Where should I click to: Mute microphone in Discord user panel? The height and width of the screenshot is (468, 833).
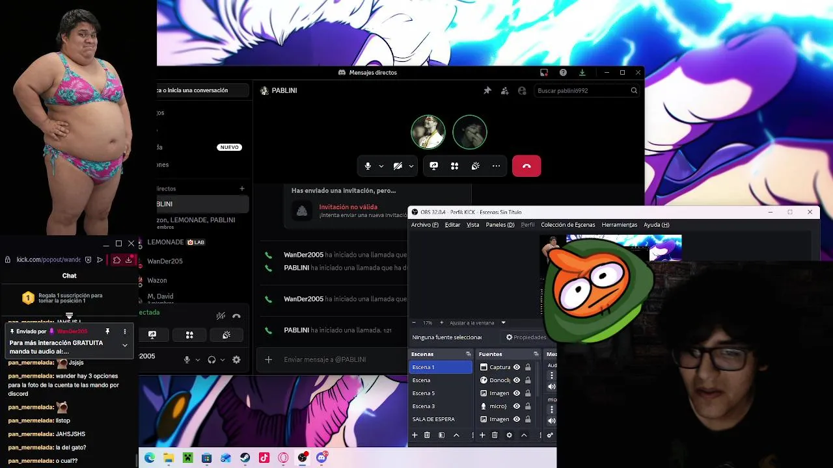point(187,359)
